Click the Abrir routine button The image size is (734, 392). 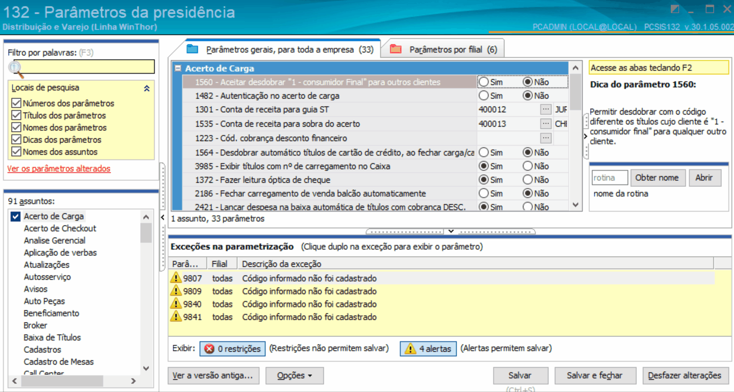coord(705,178)
